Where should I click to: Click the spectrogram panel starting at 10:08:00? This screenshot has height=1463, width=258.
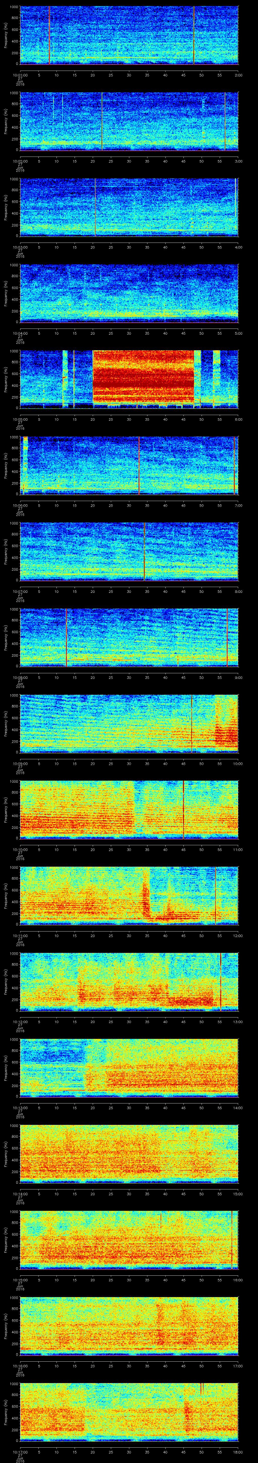click(129, 637)
